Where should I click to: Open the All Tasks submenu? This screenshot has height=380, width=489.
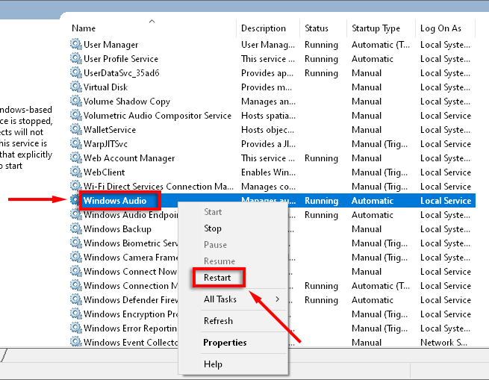[220, 299]
